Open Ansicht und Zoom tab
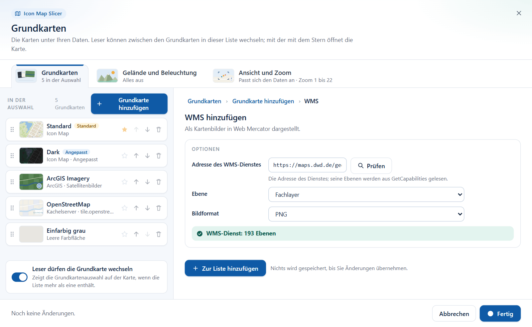The width and height of the screenshot is (532, 327). coord(273,76)
